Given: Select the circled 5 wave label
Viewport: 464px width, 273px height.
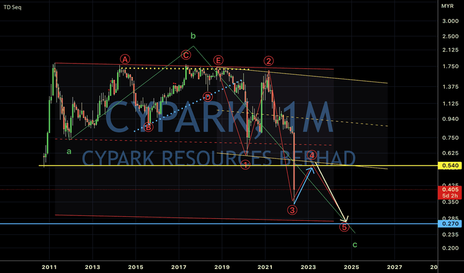Looking at the screenshot, I should click(x=344, y=227).
